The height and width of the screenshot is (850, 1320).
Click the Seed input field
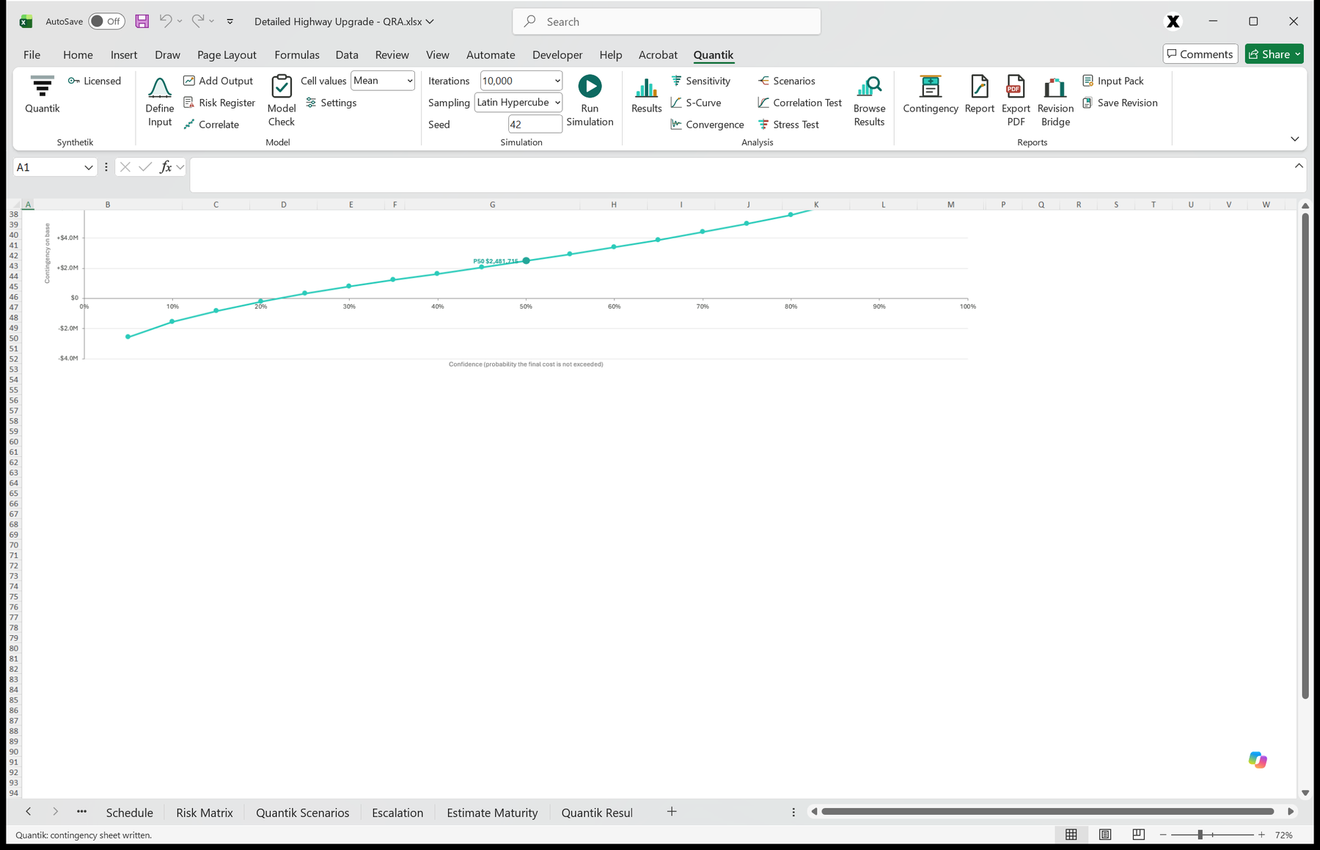[535, 124]
